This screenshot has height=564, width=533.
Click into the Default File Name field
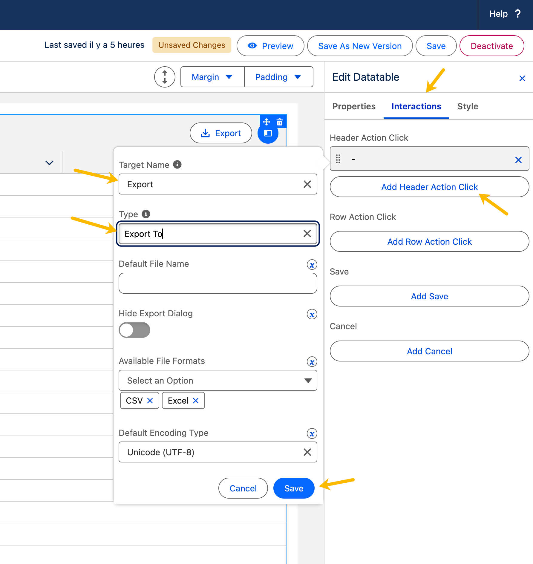(218, 283)
